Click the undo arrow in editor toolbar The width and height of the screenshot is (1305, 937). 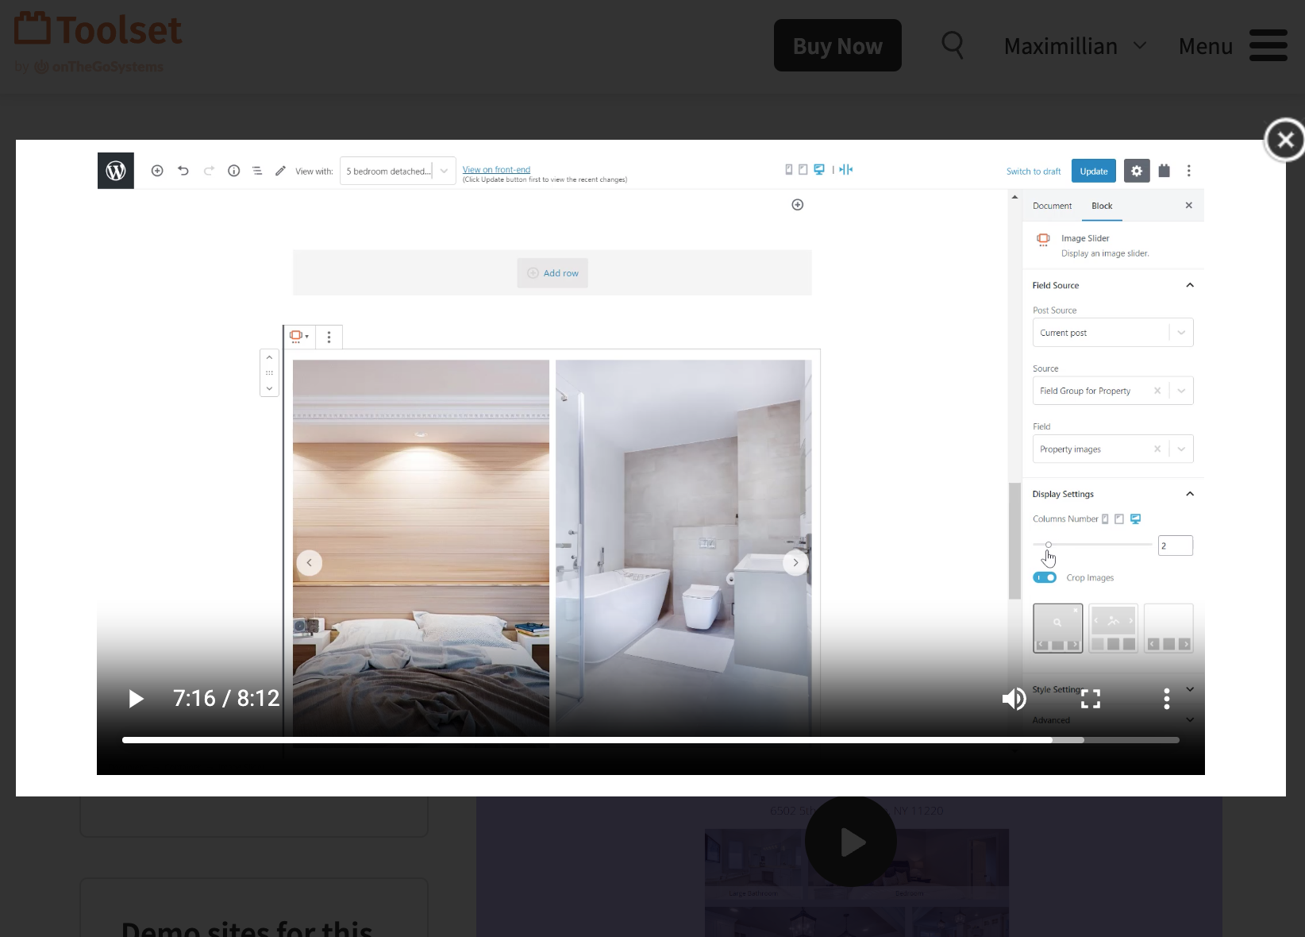[183, 171]
